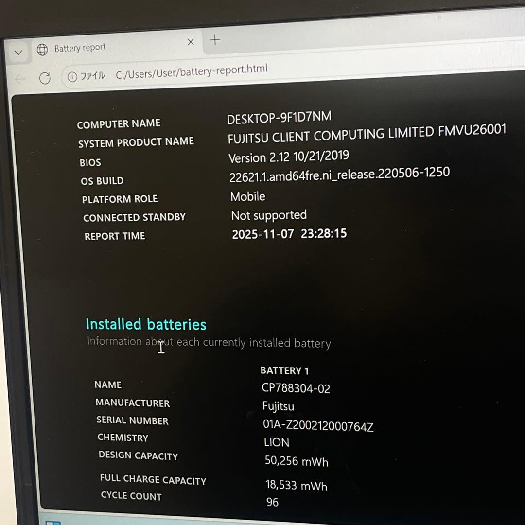Click the site info icon beside ファイル
Image resolution: width=525 pixels, height=525 pixels.
coord(72,77)
